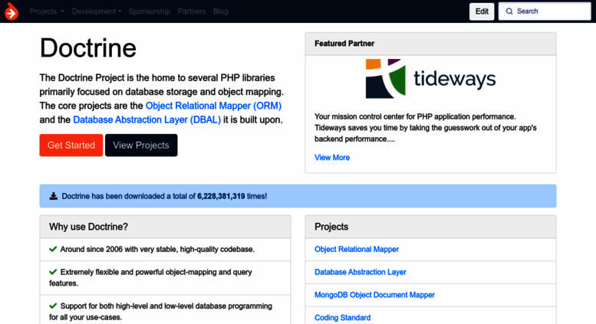The width and height of the screenshot is (596, 324).
Task: Open the Partners nav link
Action: [x=192, y=11]
